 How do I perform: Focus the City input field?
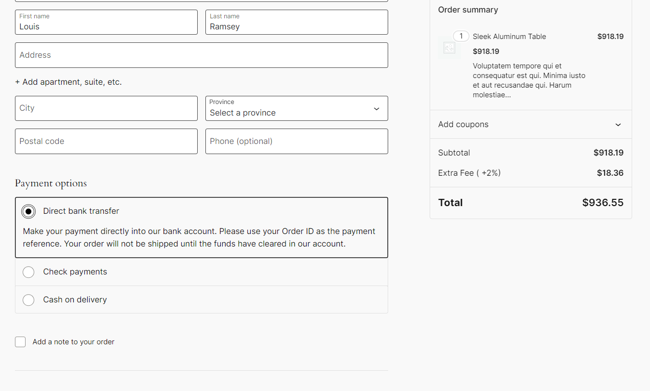pyautogui.click(x=106, y=108)
